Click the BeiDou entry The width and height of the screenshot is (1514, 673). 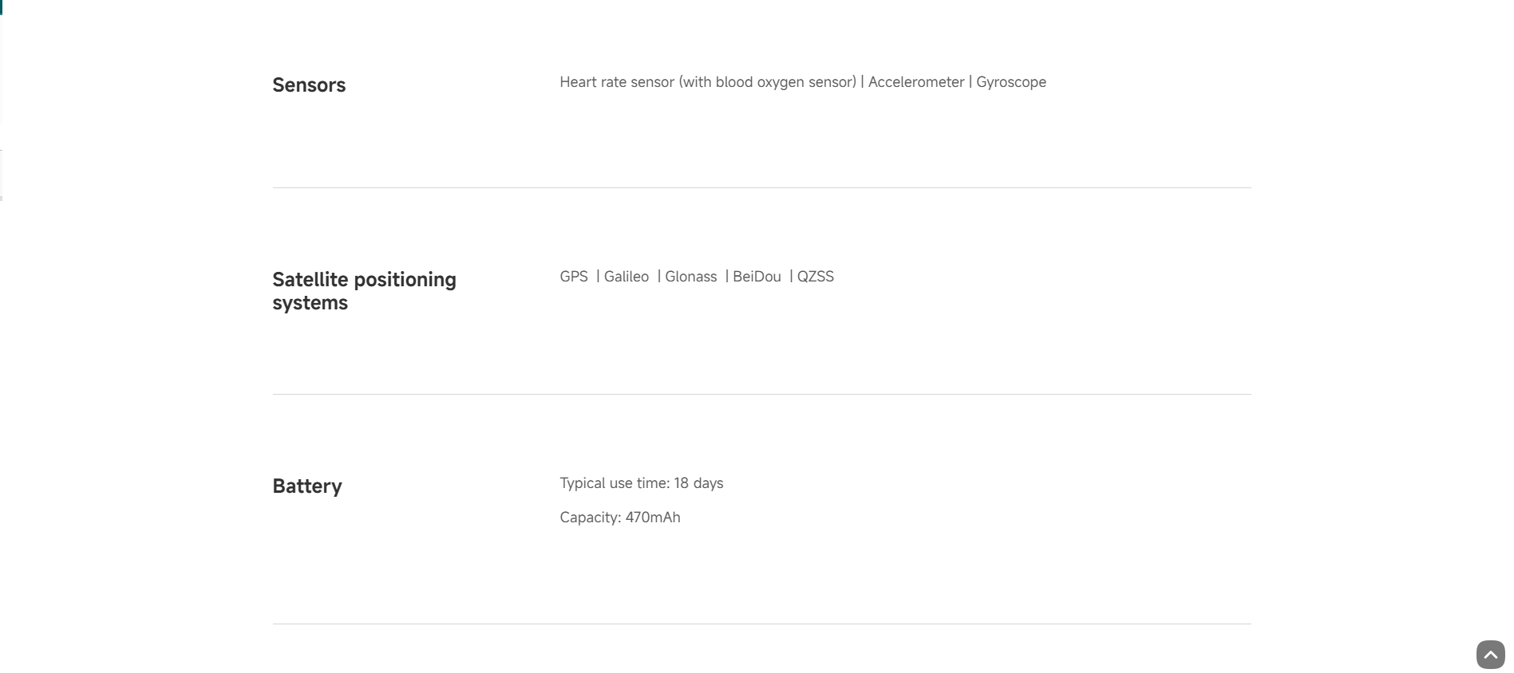point(757,277)
